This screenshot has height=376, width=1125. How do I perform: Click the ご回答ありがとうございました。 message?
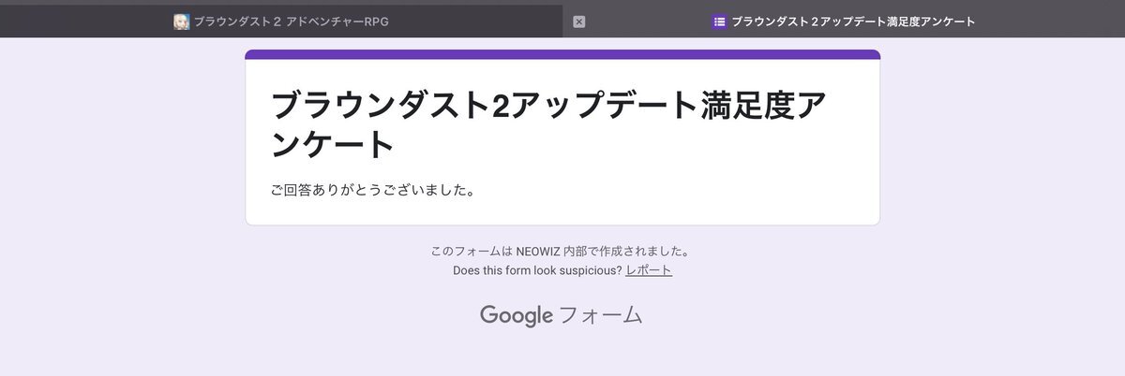click(373, 191)
